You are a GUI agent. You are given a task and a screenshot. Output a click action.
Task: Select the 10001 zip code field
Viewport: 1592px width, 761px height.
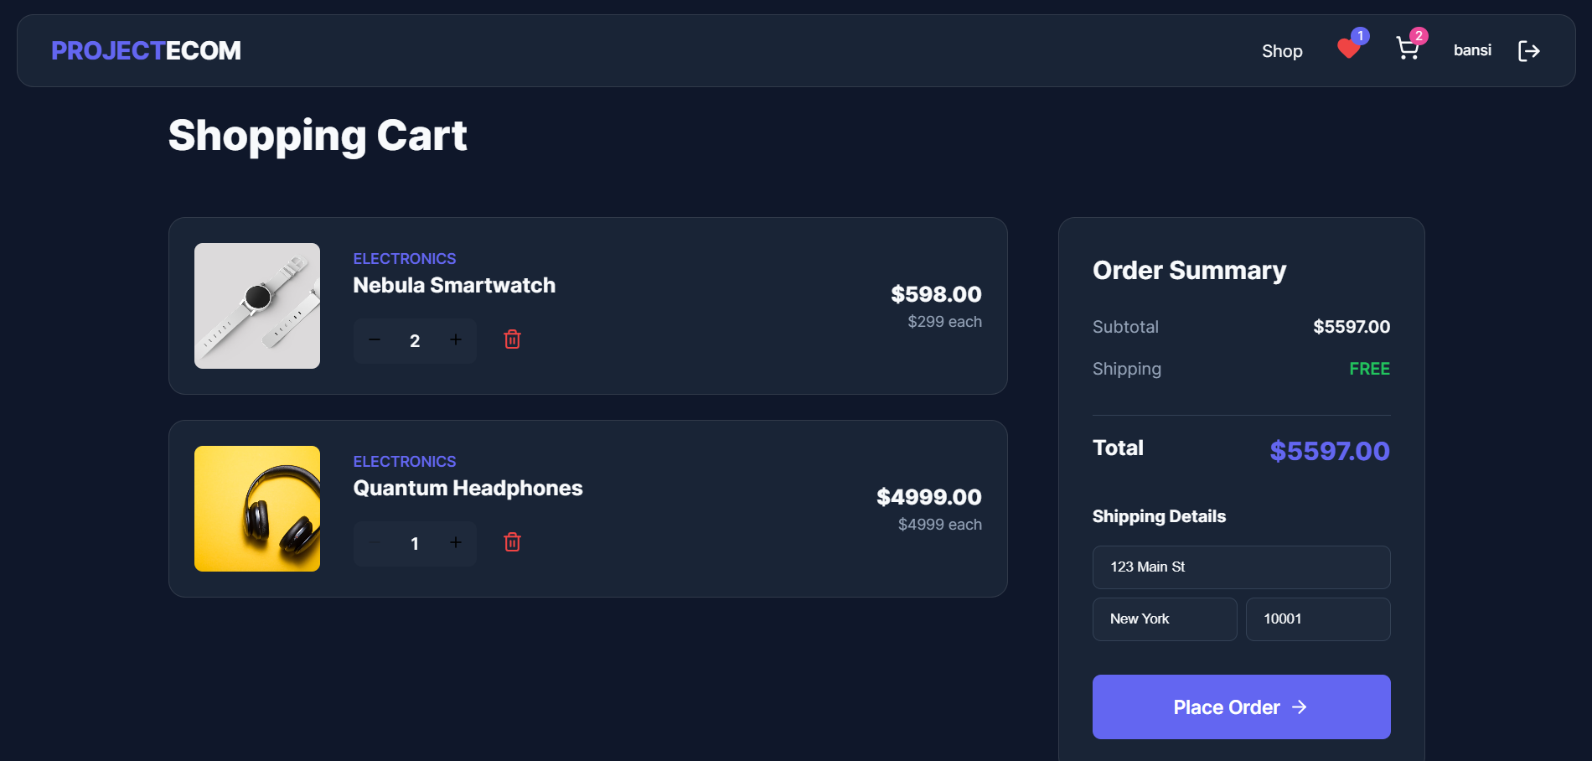pyautogui.click(x=1317, y=619)
